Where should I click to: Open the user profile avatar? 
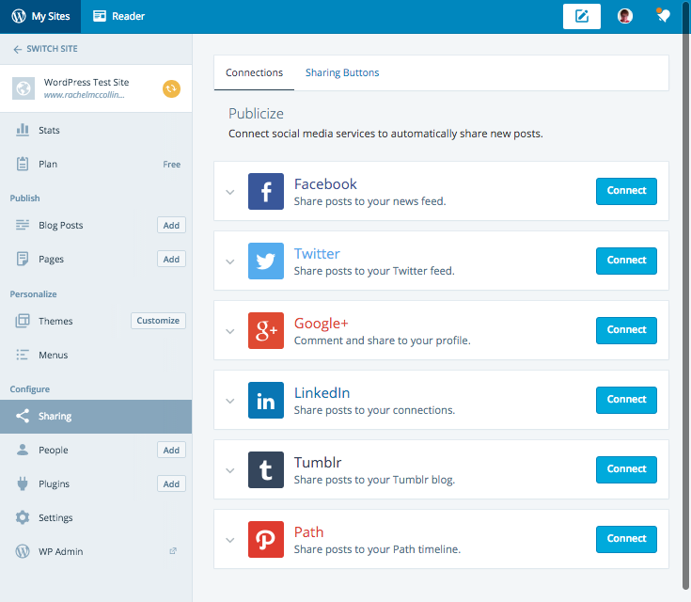coord(625,16)
